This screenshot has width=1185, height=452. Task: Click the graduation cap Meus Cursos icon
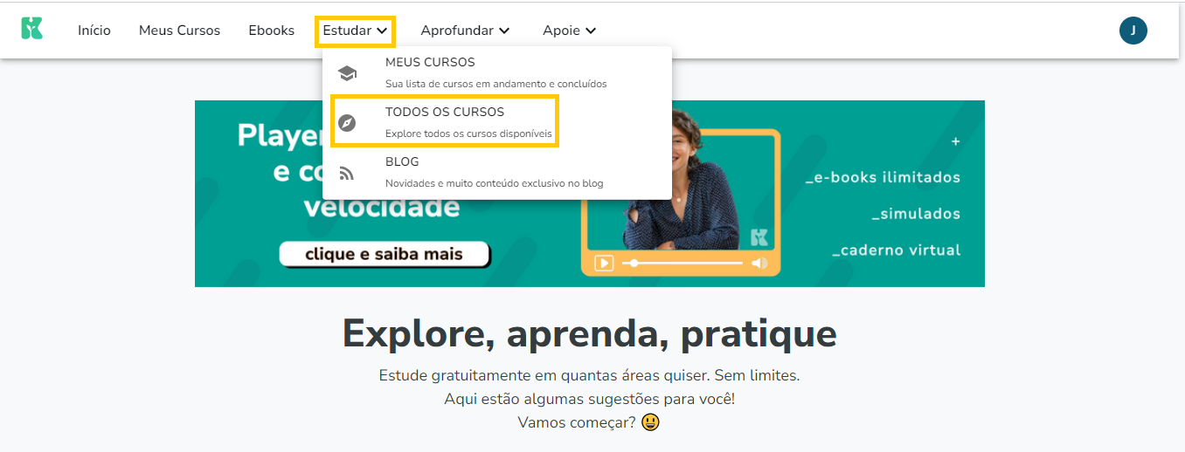[x=347, y=73]
